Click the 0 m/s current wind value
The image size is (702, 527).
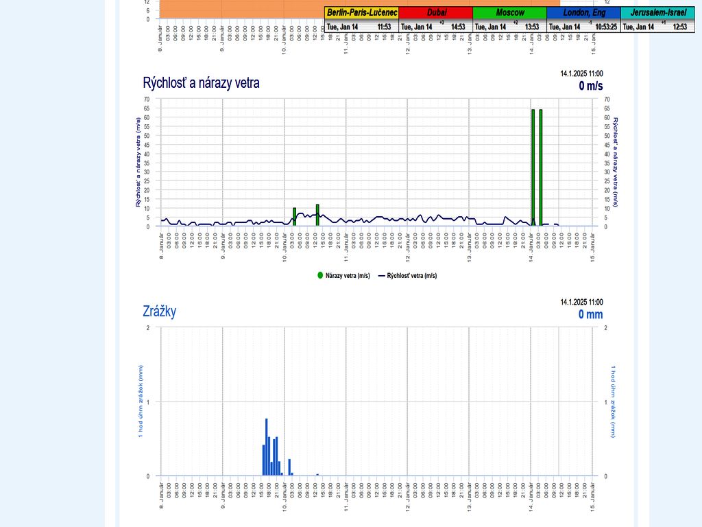click(590, 86)
